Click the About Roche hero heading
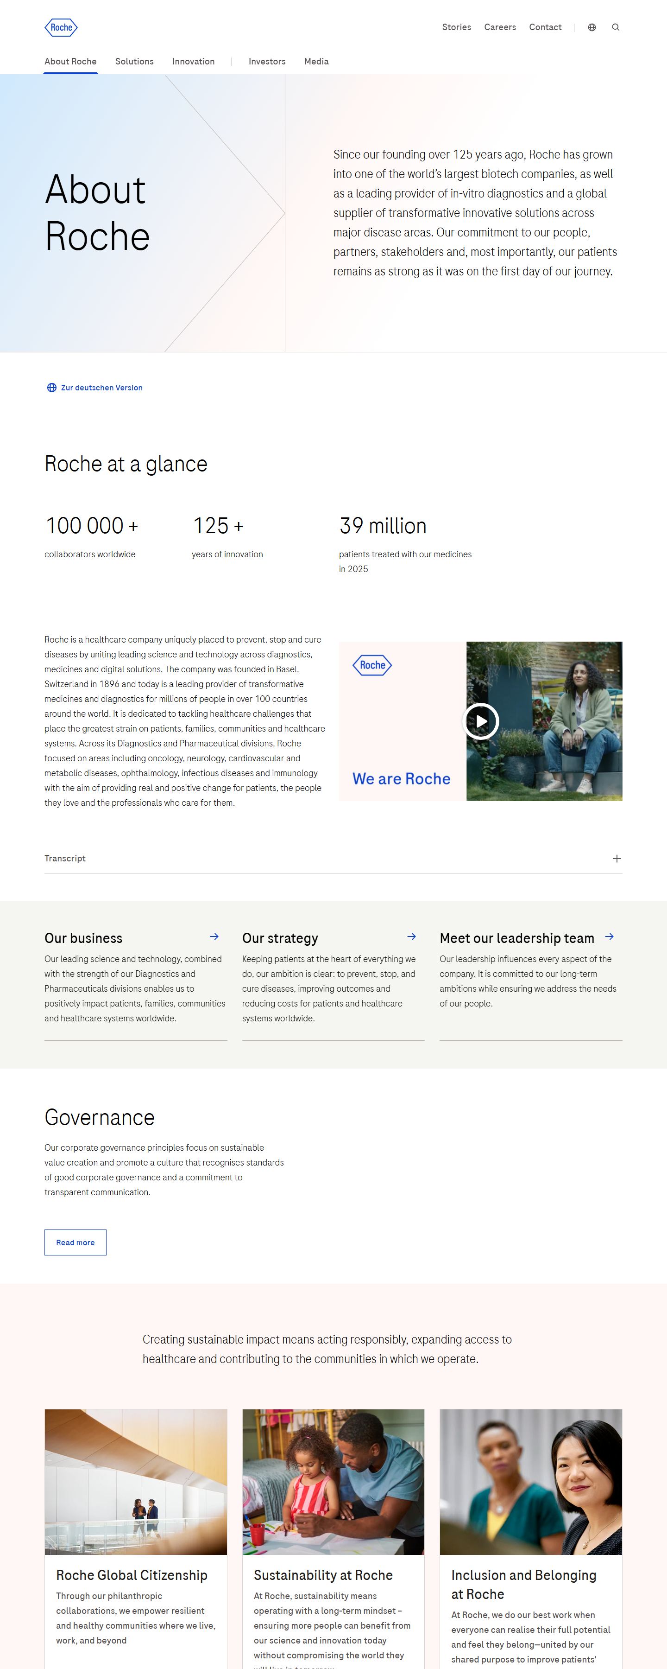 [x=97, y=212]
